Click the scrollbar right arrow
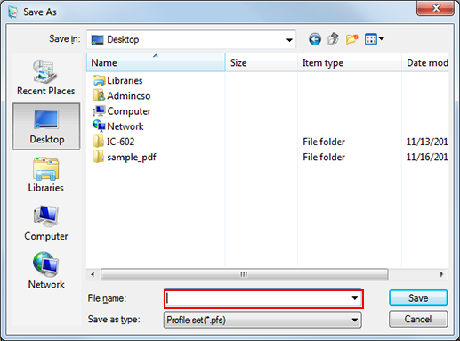Screen dimensions: 460x341 [442, 274]
